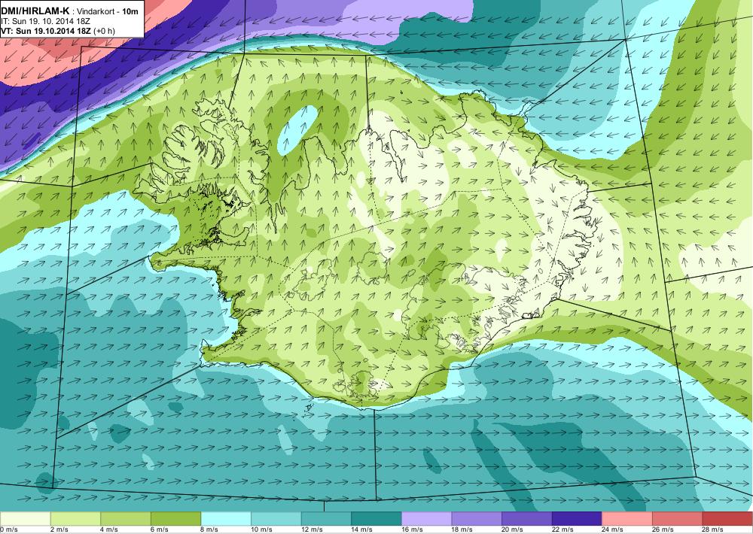Click the "IT: Sun 19. 10. 2014 18Z" line
753x534 pixels.
(x=45, y=22)
